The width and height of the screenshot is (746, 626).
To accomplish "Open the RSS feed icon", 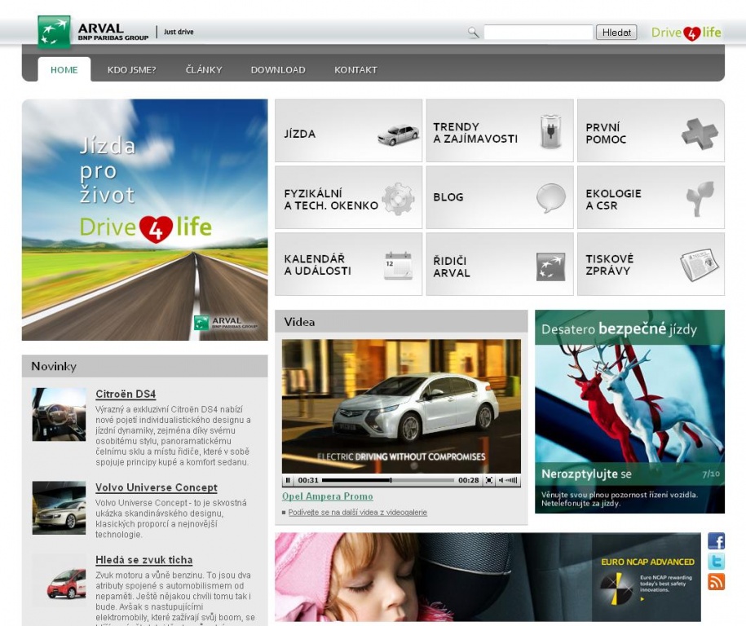I will pos(716,581).
